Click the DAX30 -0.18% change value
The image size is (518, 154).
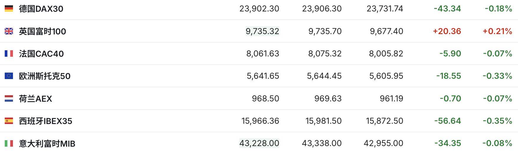coord(498,9)
